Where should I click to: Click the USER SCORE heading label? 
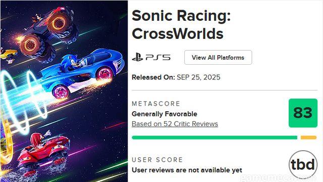(x=157, y=160)
